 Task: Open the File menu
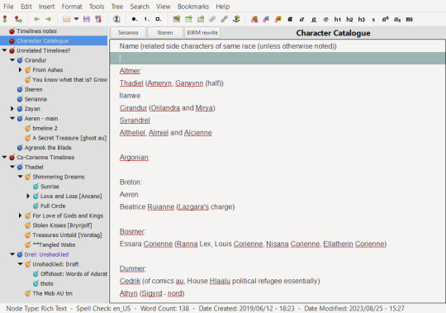pyautogui.click(x=8, y=7)
